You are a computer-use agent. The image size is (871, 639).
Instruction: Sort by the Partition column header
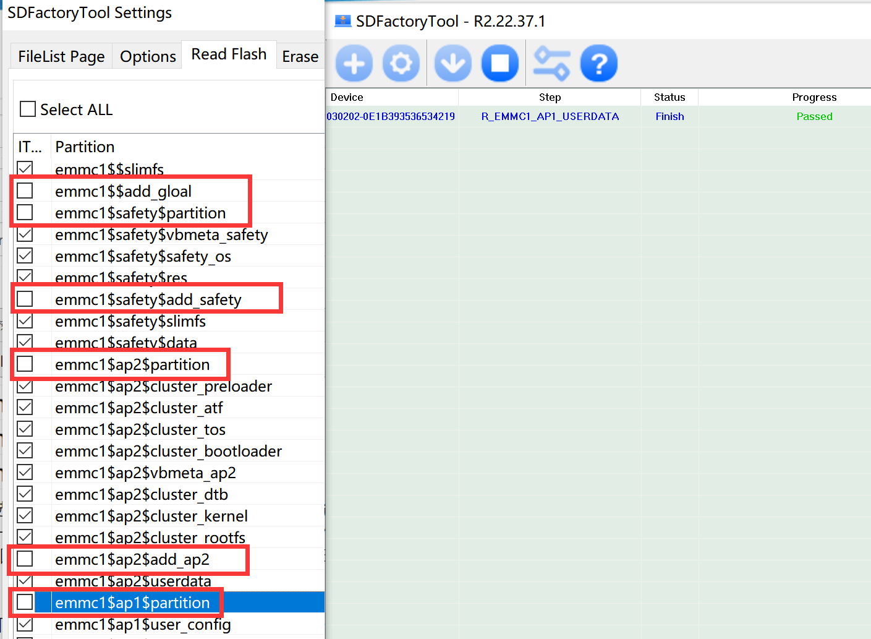coord(85,147)
